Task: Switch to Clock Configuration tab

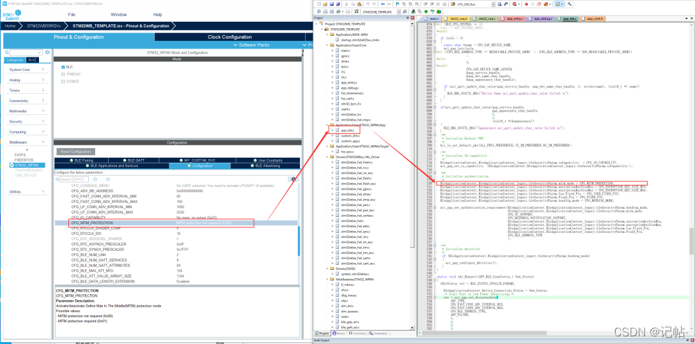Action: [x=230, y=37]
